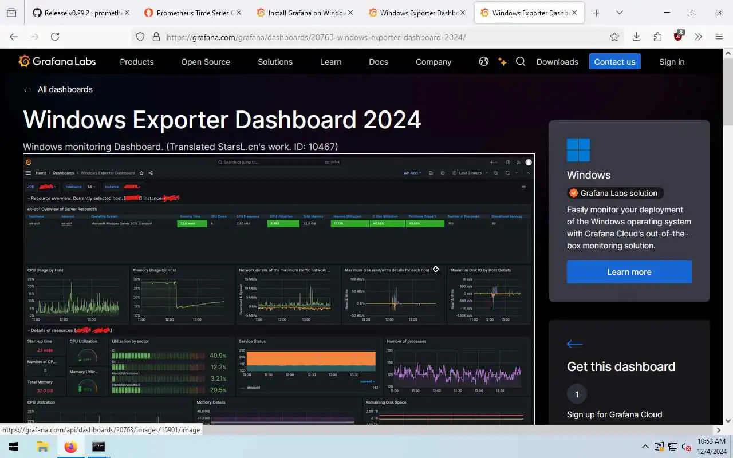Open File Explorer from the taskbar
733x458 pixels.
coord(42,447)
